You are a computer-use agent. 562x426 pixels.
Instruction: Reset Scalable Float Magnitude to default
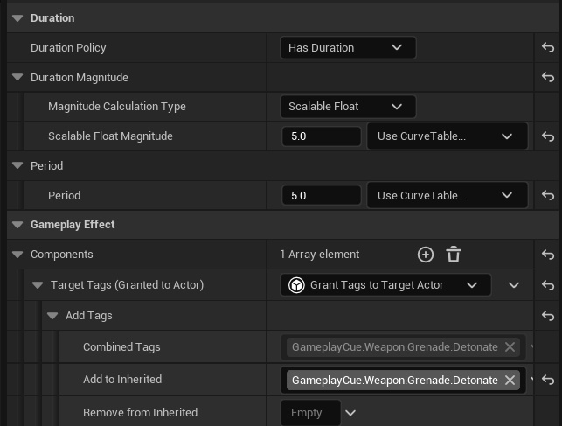coord(548,136)
